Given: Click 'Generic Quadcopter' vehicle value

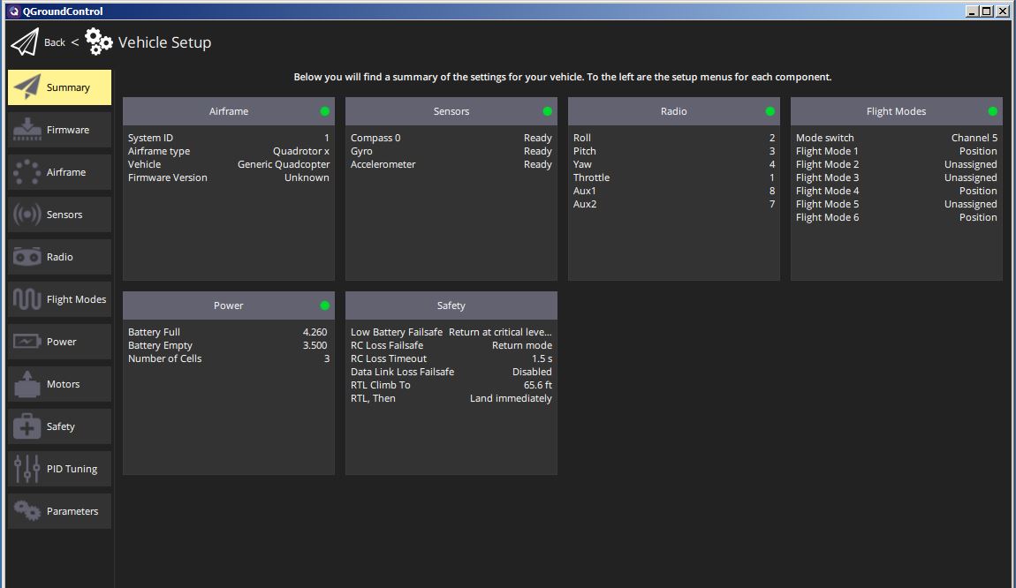Looking at the screenshot, I should tap(284, 164).
